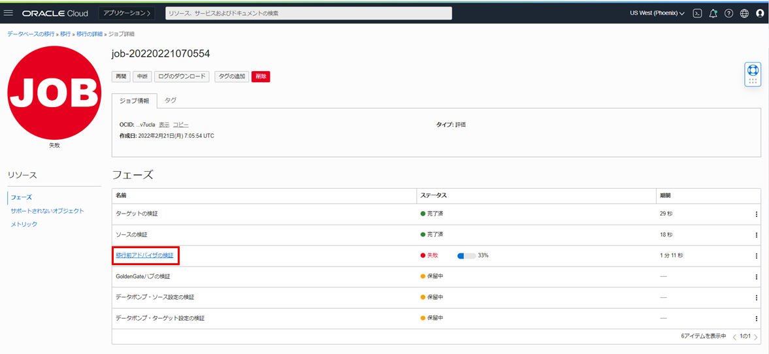Expand the US West (Phoenix) region selector
Screen dimensions: 769x354
657,13
